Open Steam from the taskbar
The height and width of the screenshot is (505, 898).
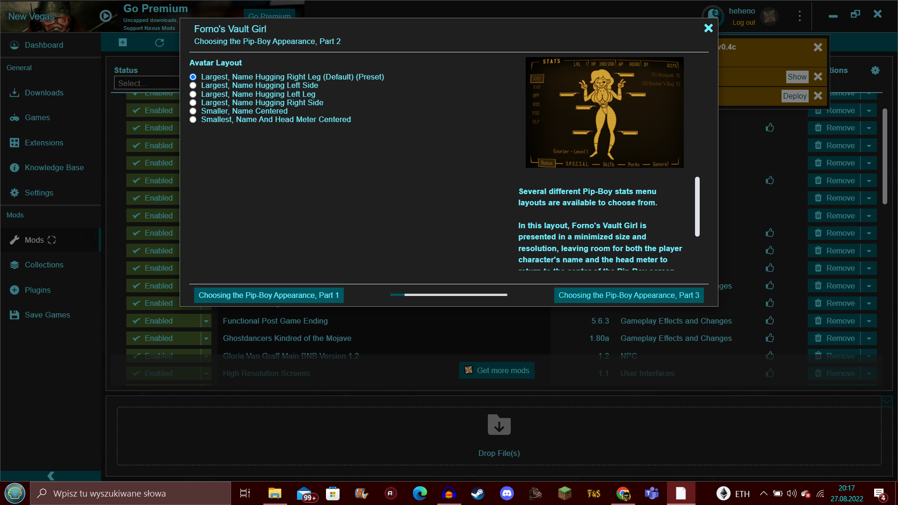pos(478,493)
